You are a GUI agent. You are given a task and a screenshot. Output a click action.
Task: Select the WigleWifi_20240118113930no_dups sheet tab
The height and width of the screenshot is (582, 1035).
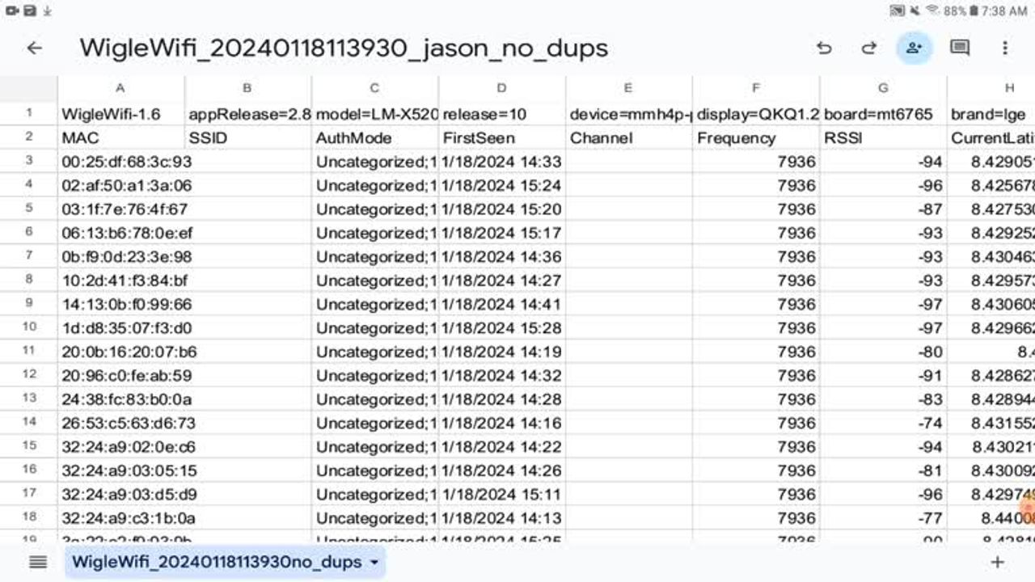216,562
